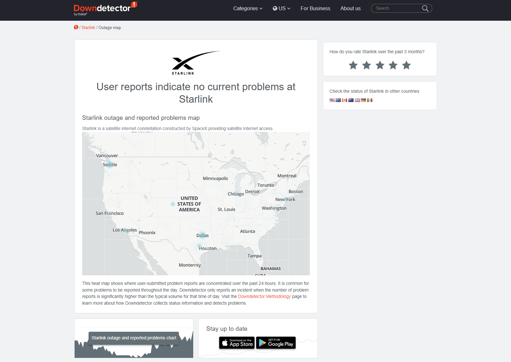
Task: Open the Downdetector Methodology link
Action: tap(264, 296)
